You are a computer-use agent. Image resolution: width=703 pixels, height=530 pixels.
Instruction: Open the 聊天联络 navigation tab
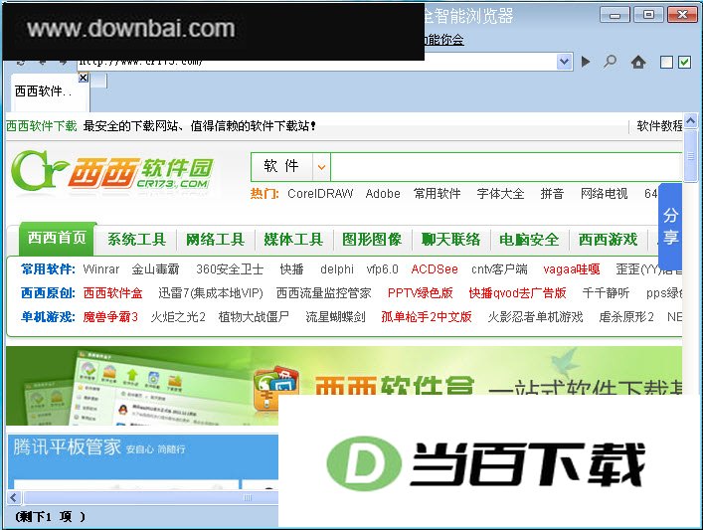(x=450, y=240)
